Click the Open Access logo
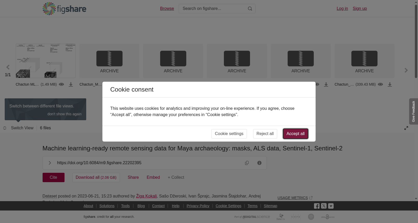 pos(328,217)
